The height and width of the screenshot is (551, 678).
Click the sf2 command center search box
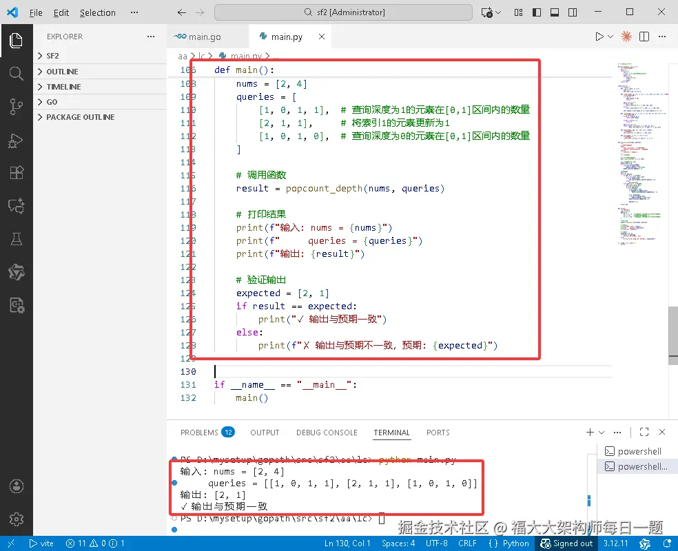coord(343,12)
